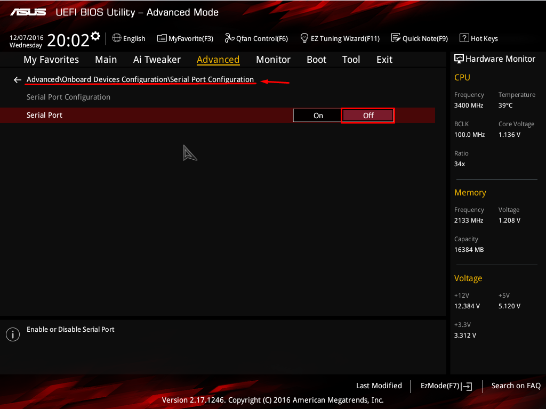This screenshot has height=409, width=546.
Task: Click the settings gear beside the clock
Action: [x=95, y=36]
